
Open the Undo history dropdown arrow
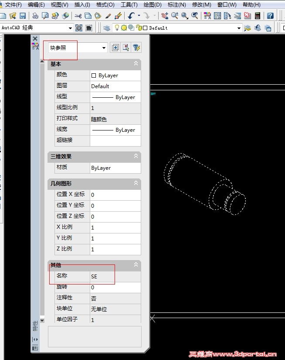[x=139, y=16]
